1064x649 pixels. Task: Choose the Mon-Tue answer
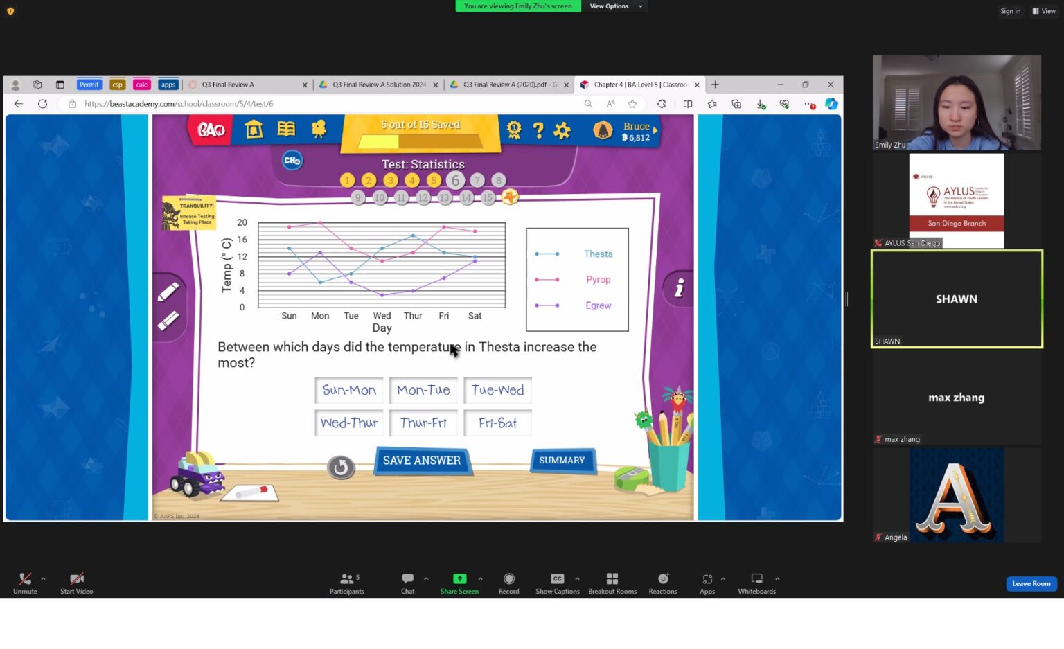[423, 390]
